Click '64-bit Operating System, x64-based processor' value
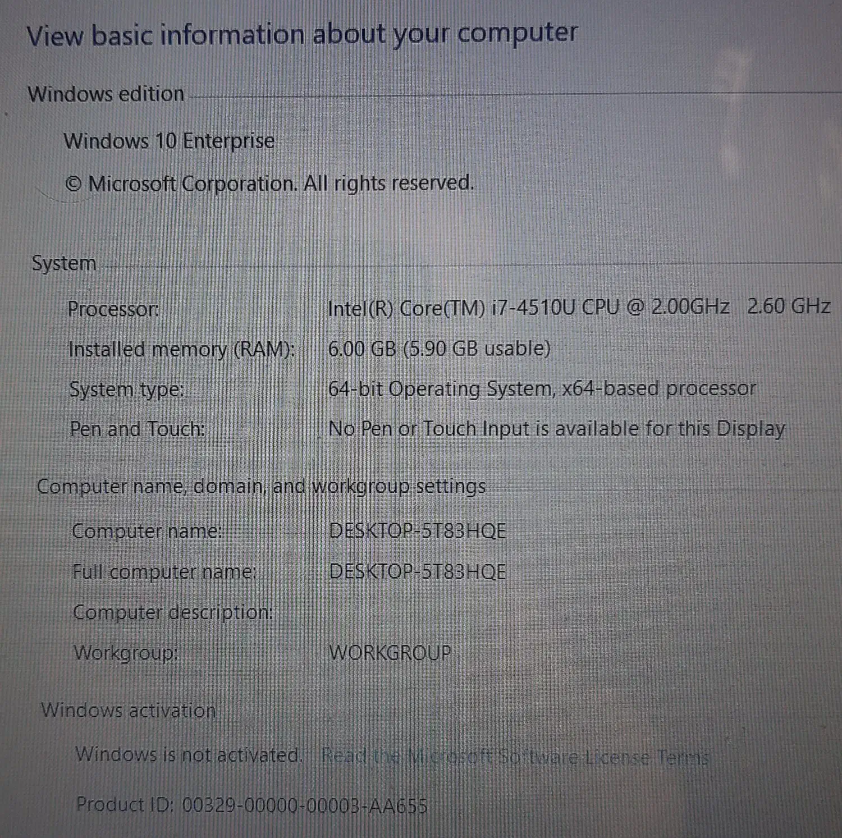Screen dimensions: 842x838 pyautogui.click(x=542, y=389)
